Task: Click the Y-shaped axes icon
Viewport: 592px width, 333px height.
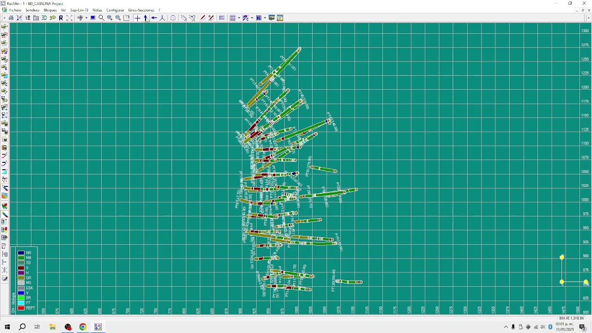Action: pos(162,18)
